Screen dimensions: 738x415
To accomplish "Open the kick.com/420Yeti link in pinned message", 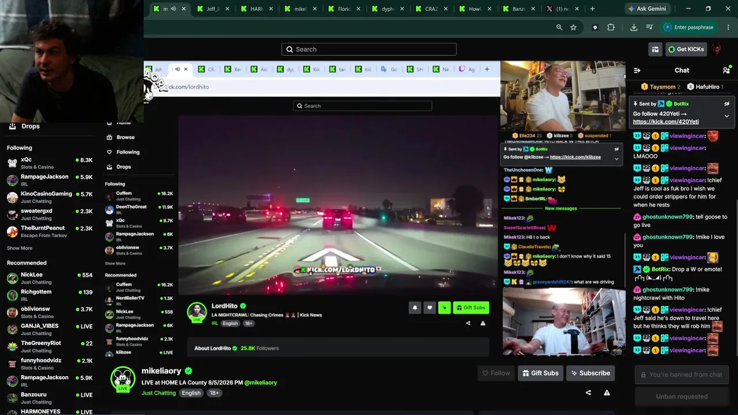I will pyautogui.click(x=665, y=122).
